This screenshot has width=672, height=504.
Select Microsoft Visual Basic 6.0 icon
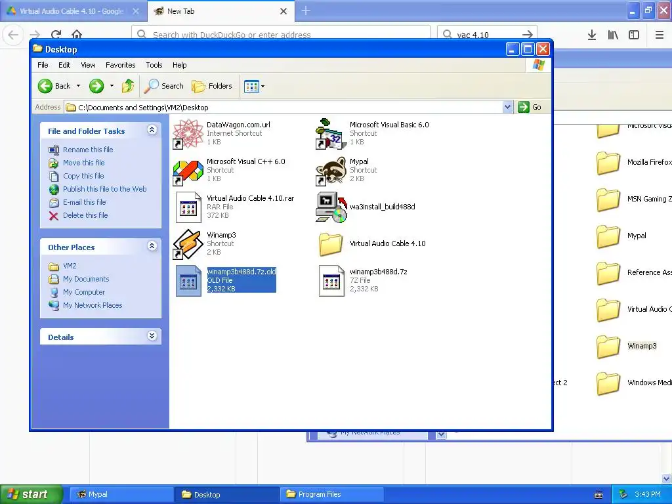point(331,134)
